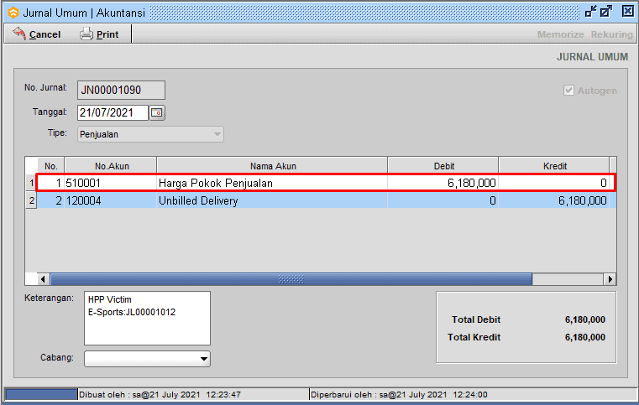Screen dimensions: 639x405
Task: Click the Rekuring button
Action: pos(611,34)
